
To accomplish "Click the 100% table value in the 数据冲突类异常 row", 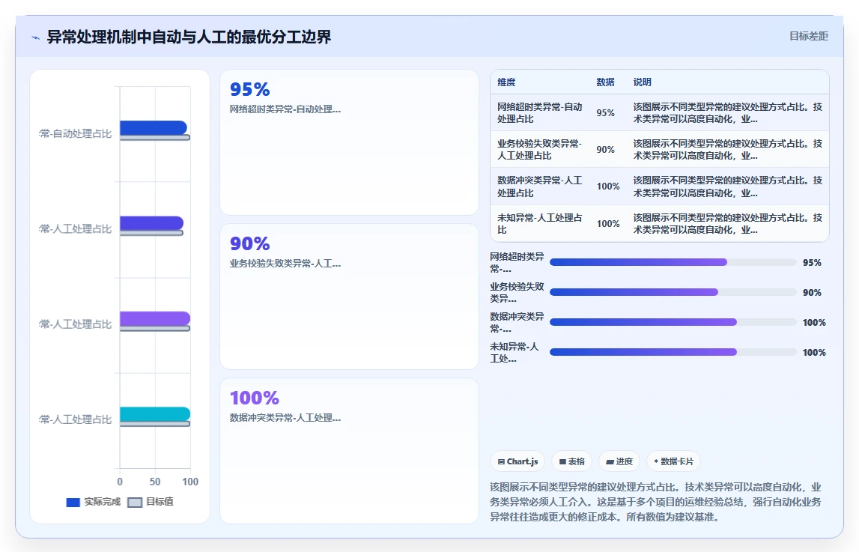I will click(x=608, y=186).
